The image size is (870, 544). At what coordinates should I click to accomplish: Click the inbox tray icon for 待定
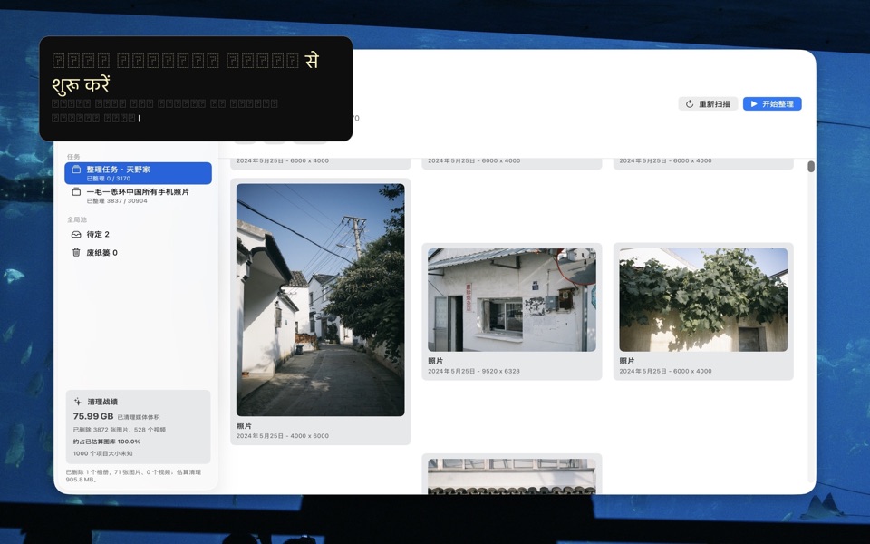point(76,234)
